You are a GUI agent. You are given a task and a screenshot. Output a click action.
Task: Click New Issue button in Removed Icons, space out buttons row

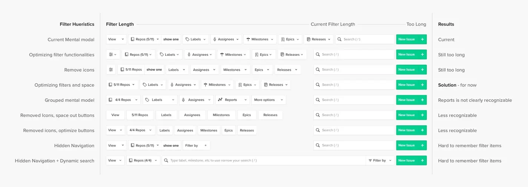(x=411, y=115)
